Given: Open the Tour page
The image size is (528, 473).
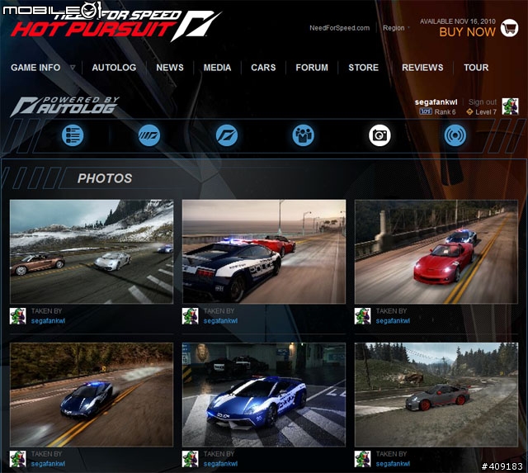Looking at the screenshot, I should pyautogui.click(x=476, y=68).
